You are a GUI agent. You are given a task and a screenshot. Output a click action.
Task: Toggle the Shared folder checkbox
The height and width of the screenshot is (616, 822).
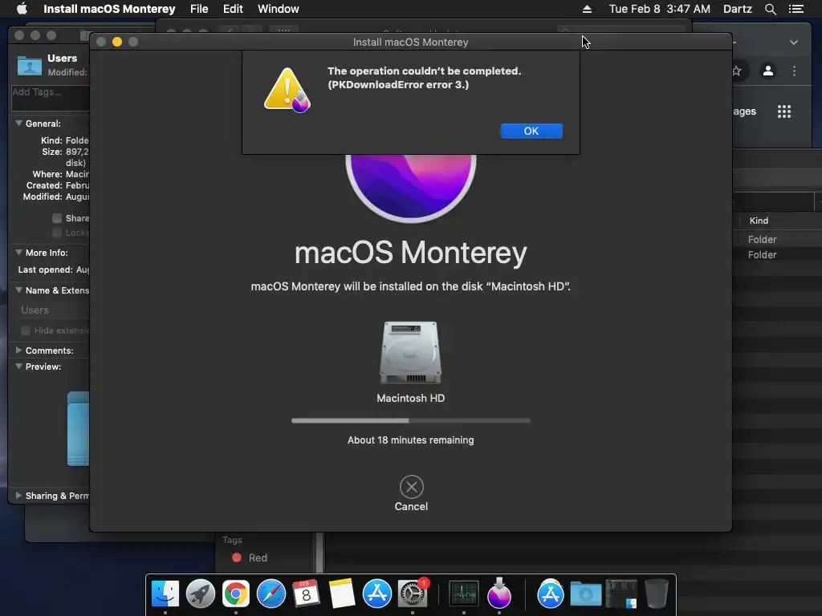[x=57, y=218]
